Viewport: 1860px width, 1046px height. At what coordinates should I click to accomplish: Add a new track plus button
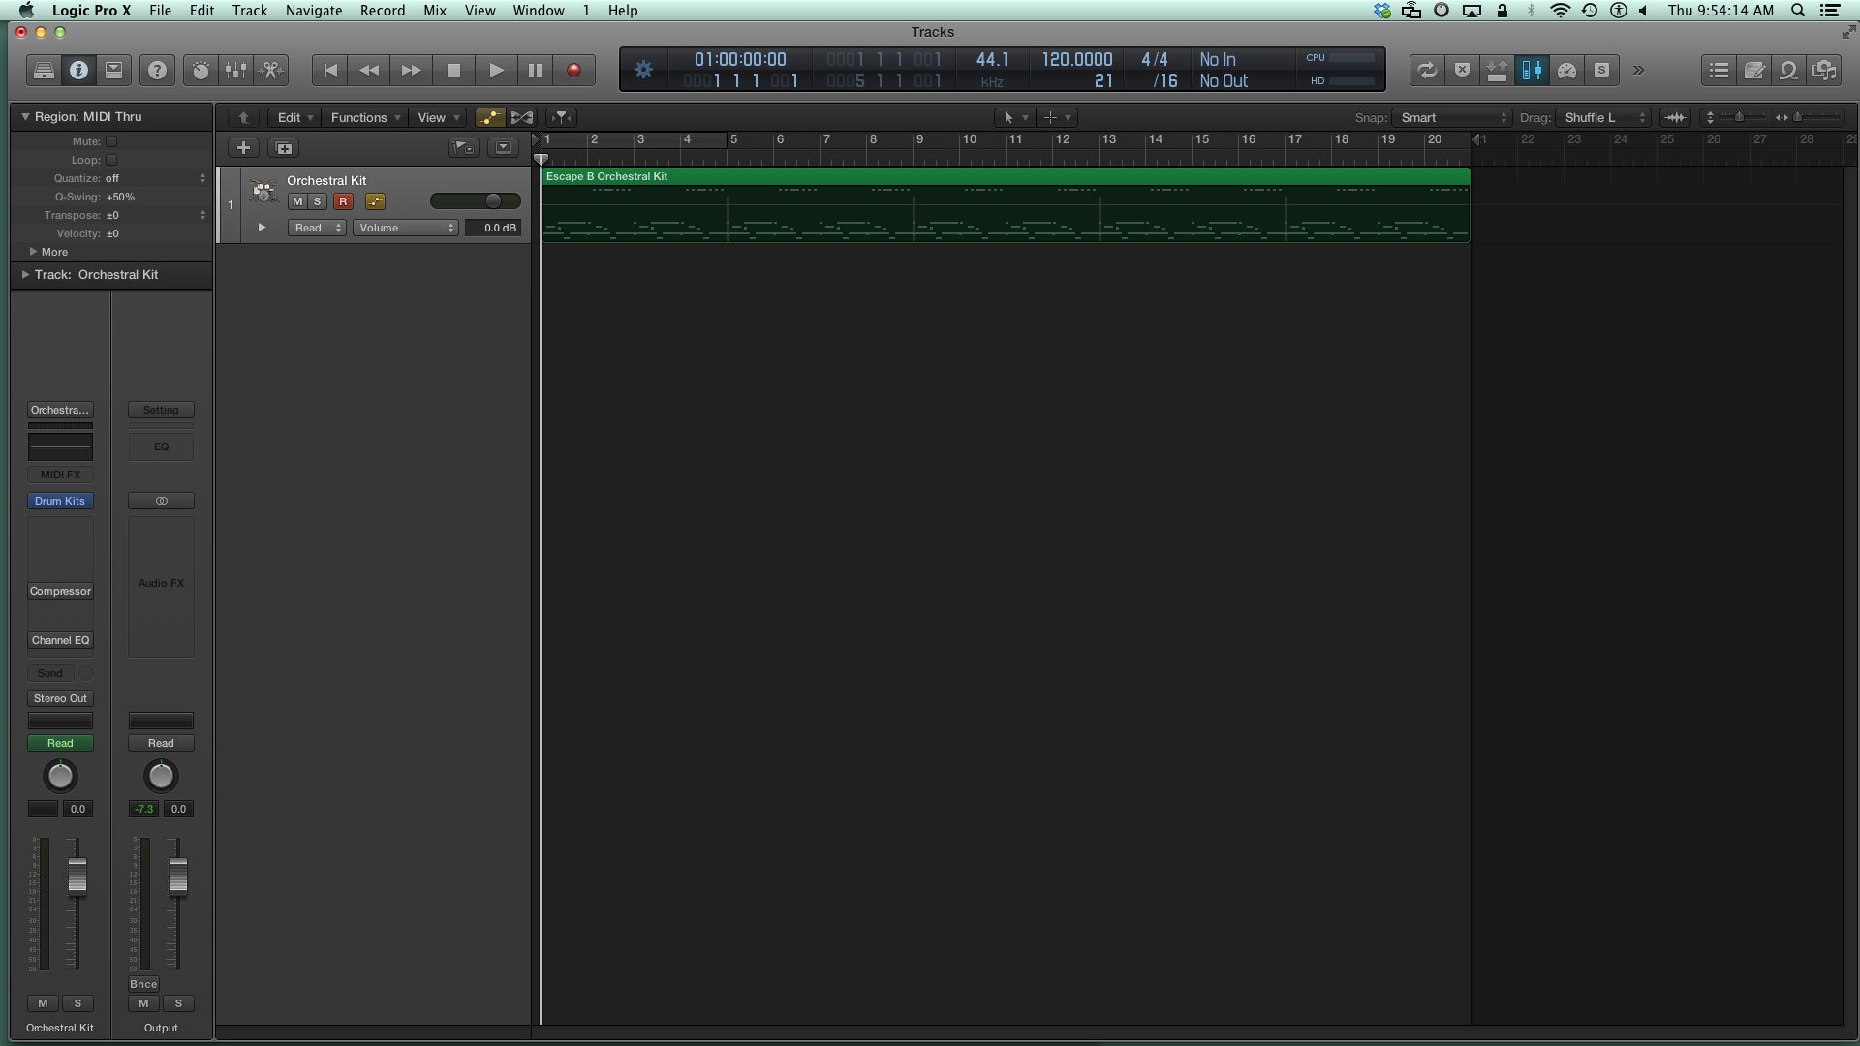(243, 147)
